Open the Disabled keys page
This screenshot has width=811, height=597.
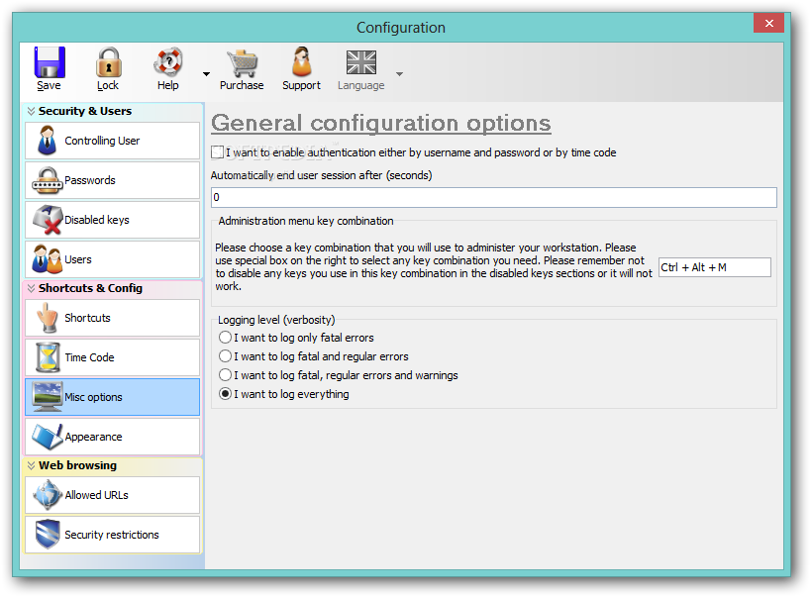pyautogui.click(x=112, y=220)
